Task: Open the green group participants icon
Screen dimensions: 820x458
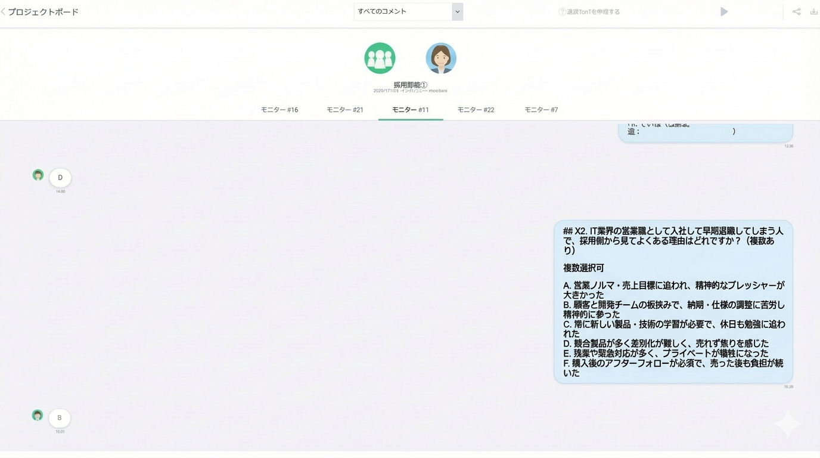Action: point(380,58)
